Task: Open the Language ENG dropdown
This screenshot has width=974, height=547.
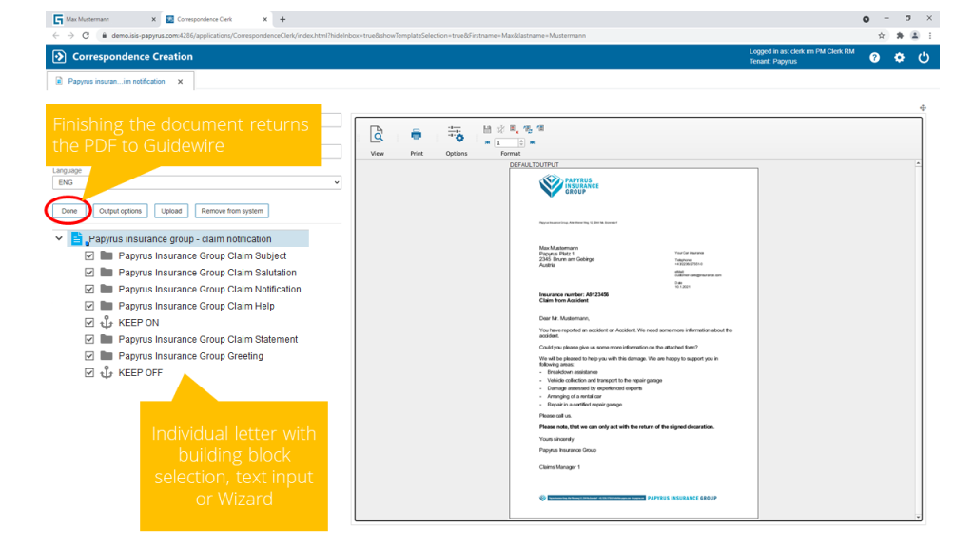Action: [x=197, y=182]
